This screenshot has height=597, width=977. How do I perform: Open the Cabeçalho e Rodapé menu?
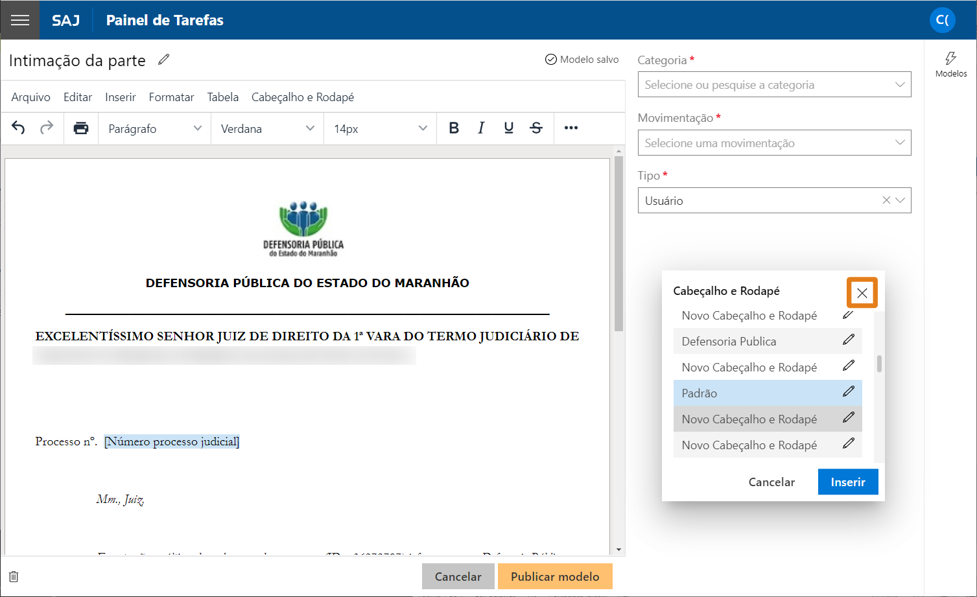point(303,97)
